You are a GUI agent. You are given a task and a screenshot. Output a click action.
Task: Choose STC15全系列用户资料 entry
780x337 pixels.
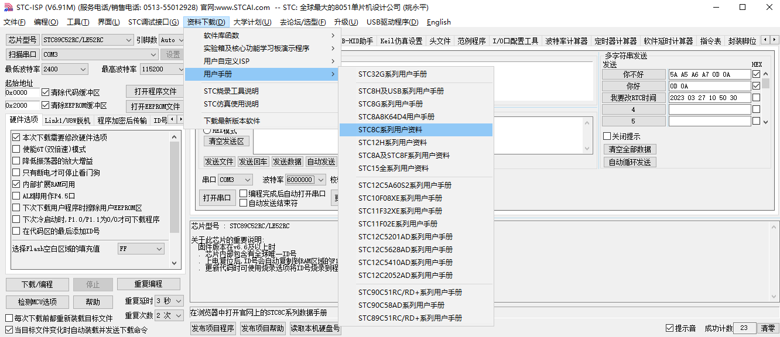coord(416,168)
